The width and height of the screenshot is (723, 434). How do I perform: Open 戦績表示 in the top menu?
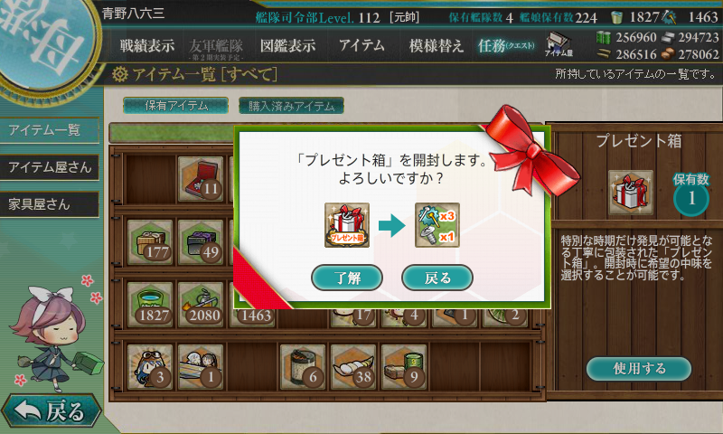(x=147, y=45)
